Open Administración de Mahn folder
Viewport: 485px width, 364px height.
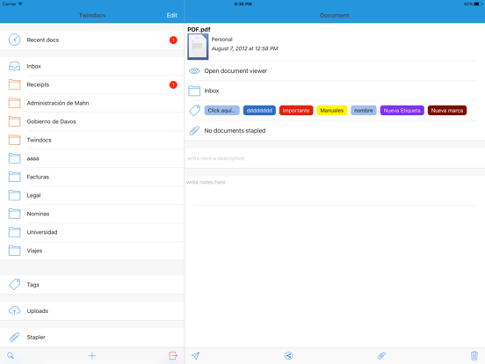(92, 103)
